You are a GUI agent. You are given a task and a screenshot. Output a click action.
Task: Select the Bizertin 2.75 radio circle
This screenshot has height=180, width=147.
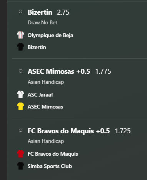click(x=20, y=12)
